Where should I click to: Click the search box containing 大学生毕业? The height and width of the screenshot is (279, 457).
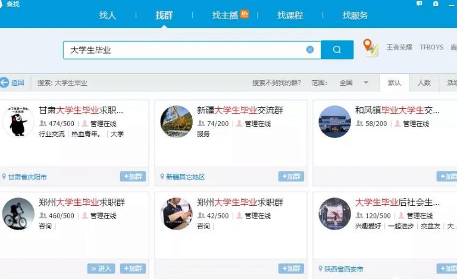184,50
